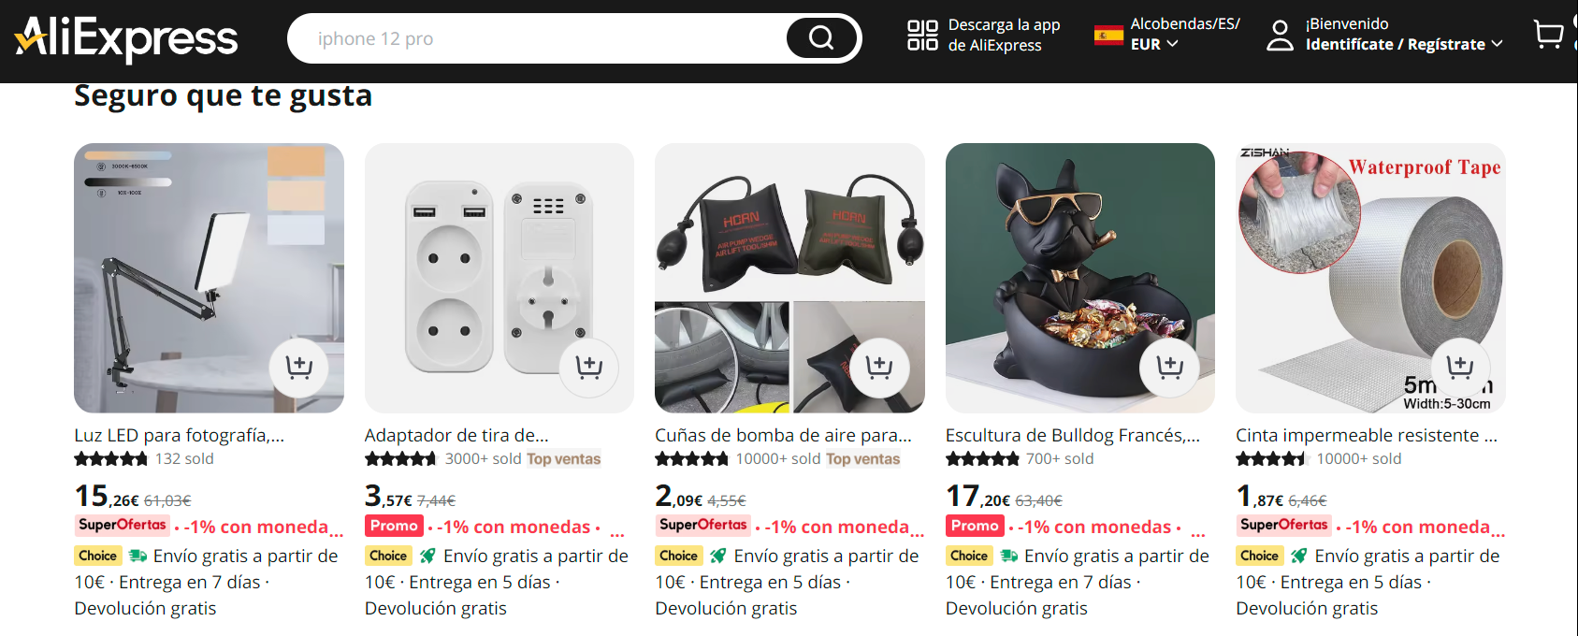Screen dimensions: 1578x636
Task: Click the user account profile icon
Action: 1280,36
